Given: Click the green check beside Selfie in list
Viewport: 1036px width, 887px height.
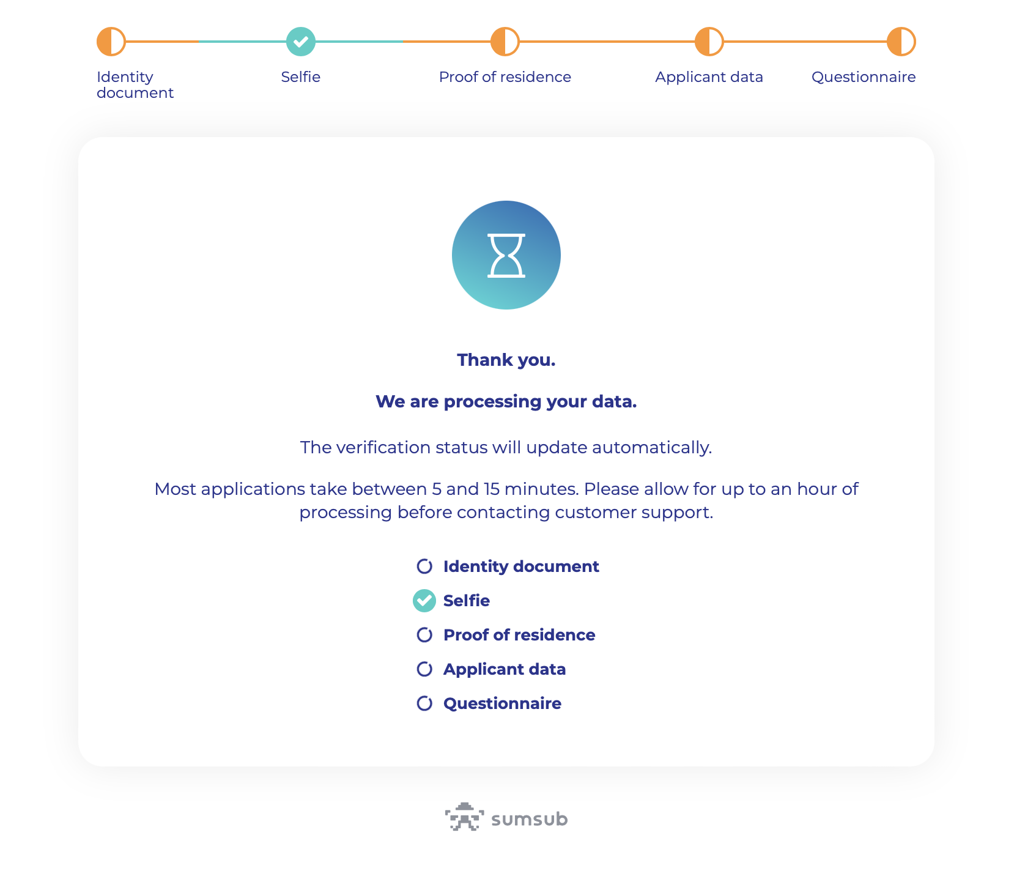Looking at the screenshot, I should tap(424, 601).
